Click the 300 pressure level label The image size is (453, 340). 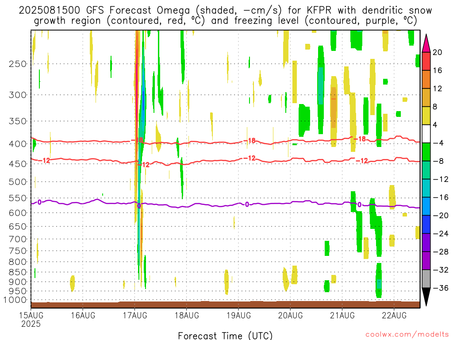tap(18, 95)
